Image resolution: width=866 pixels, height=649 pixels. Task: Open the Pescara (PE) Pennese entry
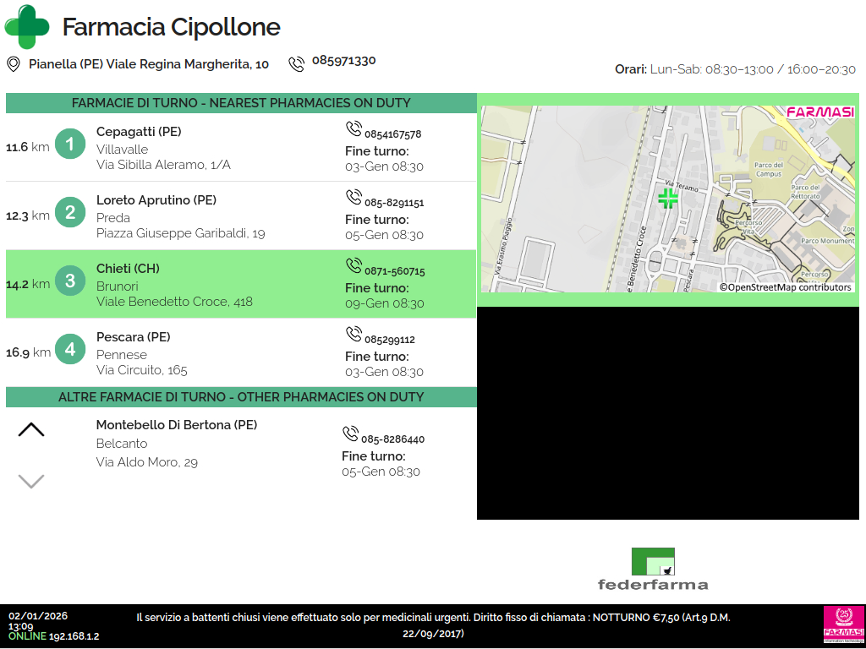[241, 353]
